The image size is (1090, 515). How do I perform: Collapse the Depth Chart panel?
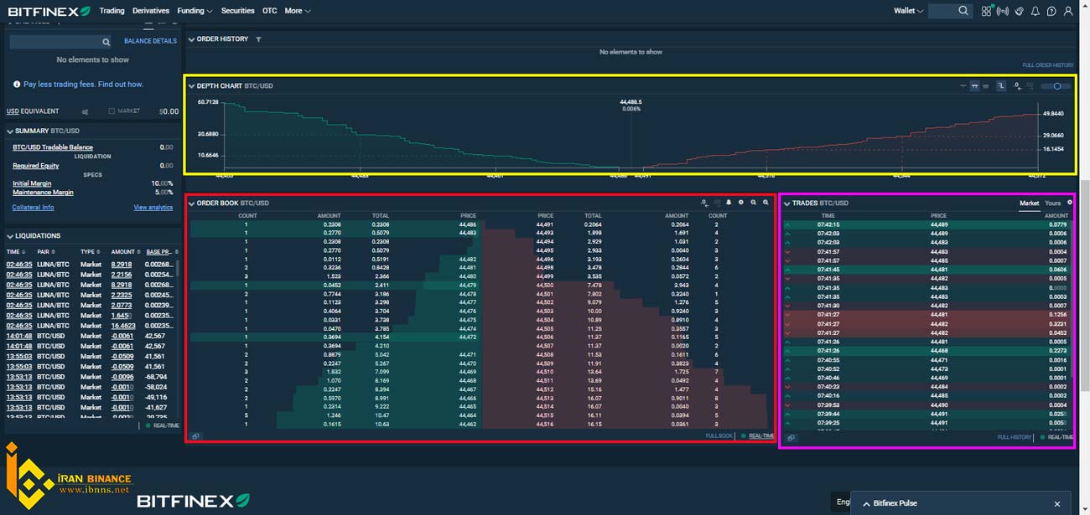[x=191, y=85]
